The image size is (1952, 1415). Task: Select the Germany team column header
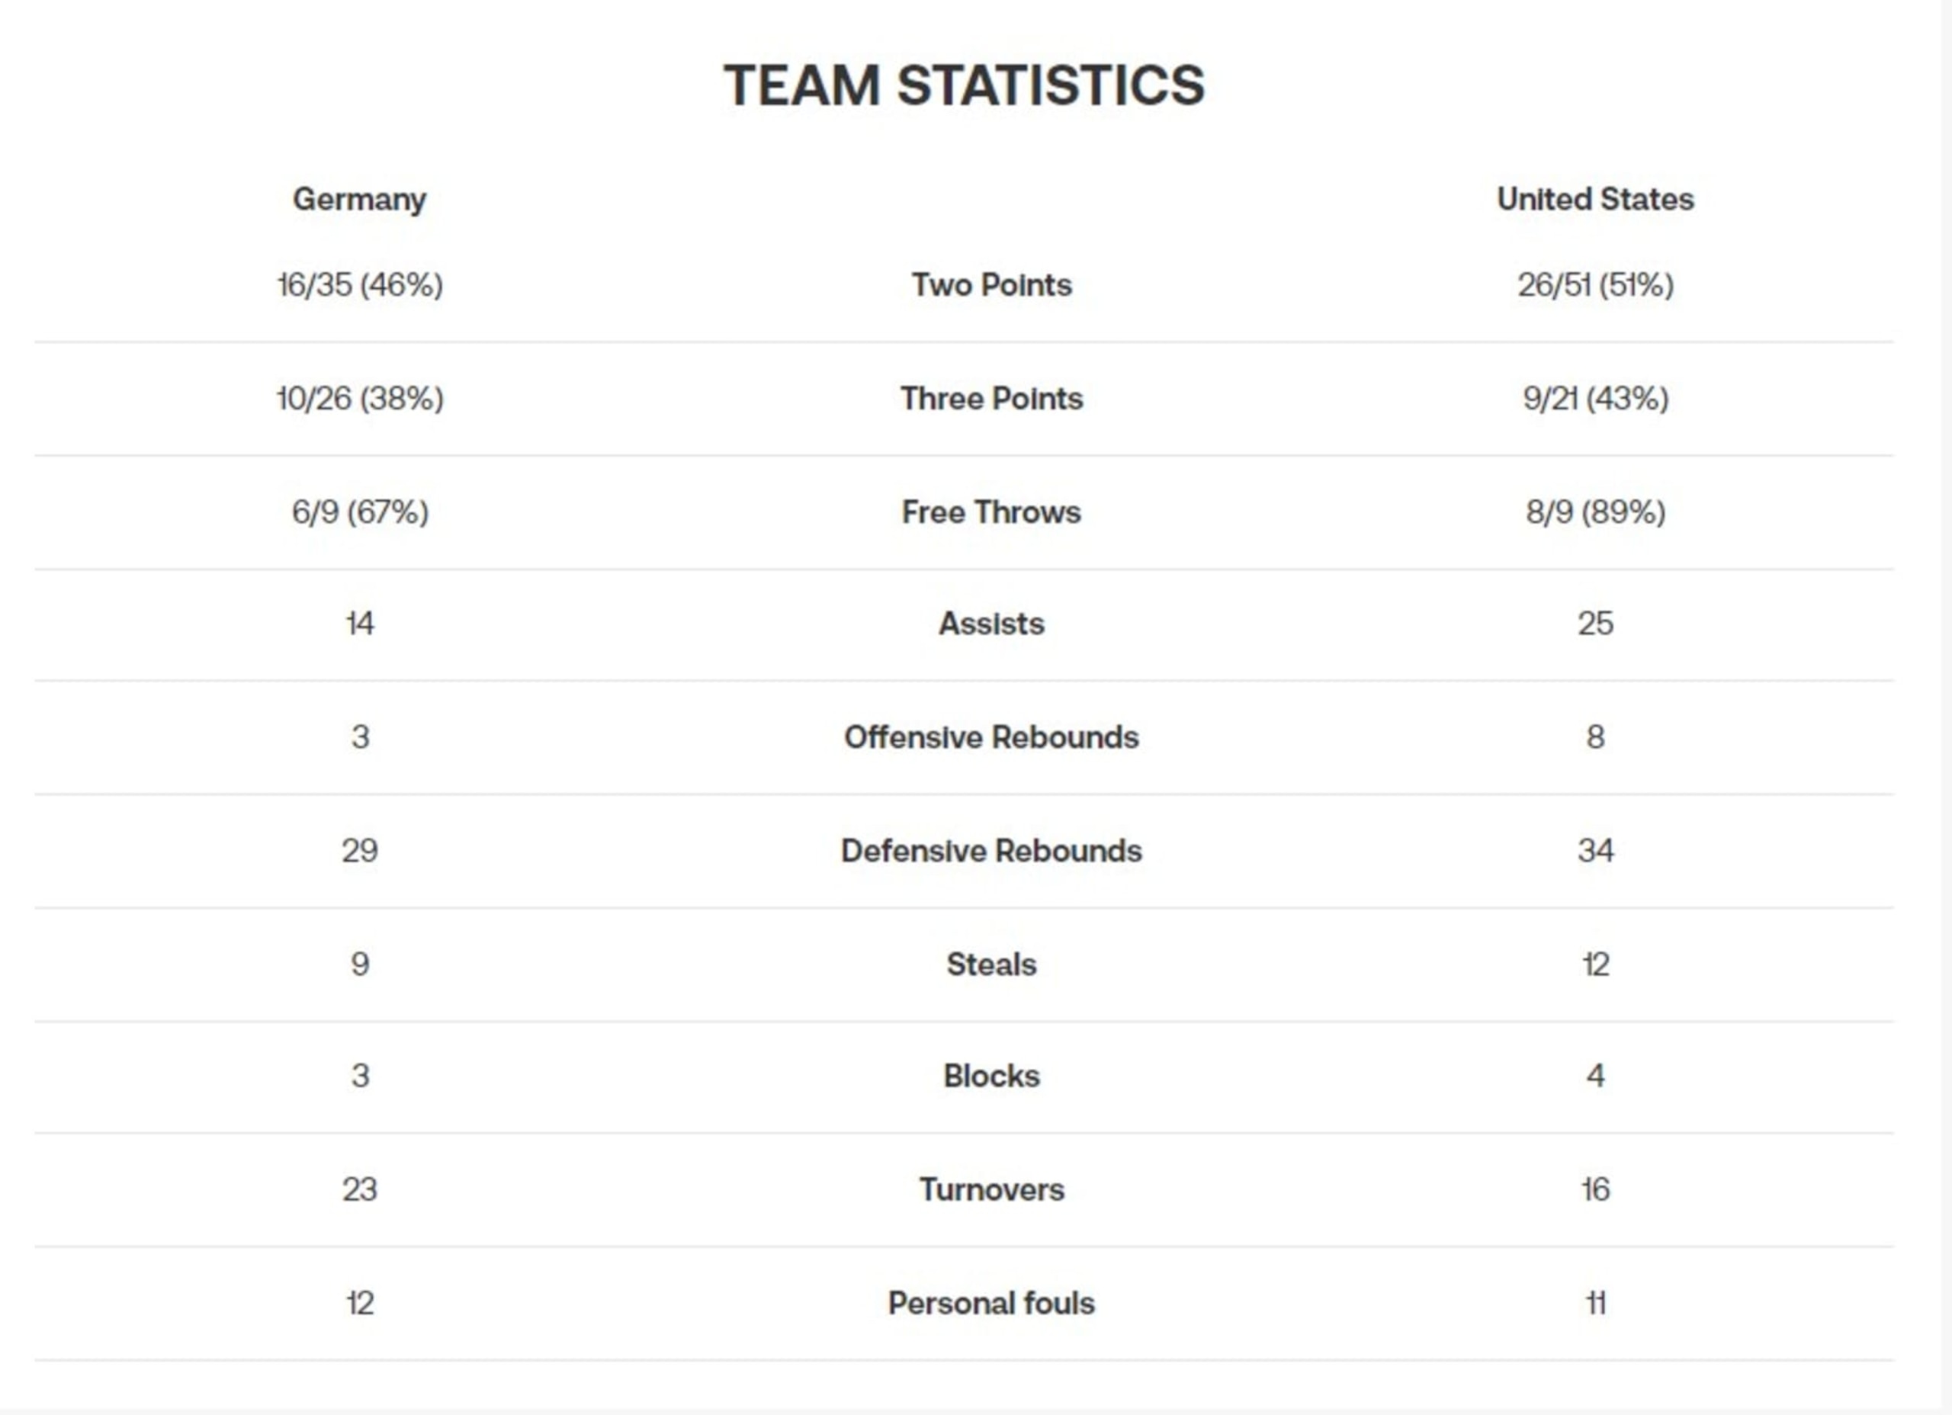click(x=360, y=200)
